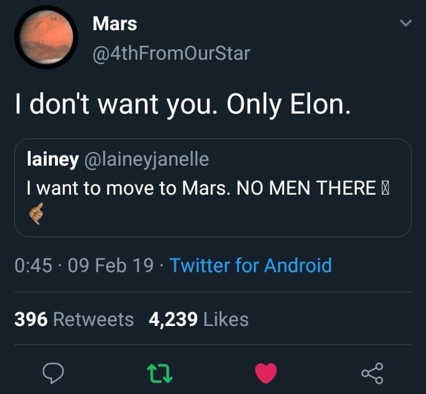Unlike the tweet with the heart
This screenshot has height=394, width=426.
point(266,373)
